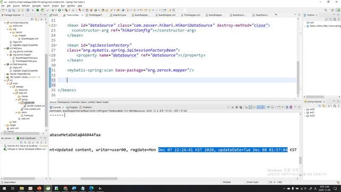Switch to the TimeMapper.xml editor tab
The width and height of the screenshot is (341, 192).
191,15
